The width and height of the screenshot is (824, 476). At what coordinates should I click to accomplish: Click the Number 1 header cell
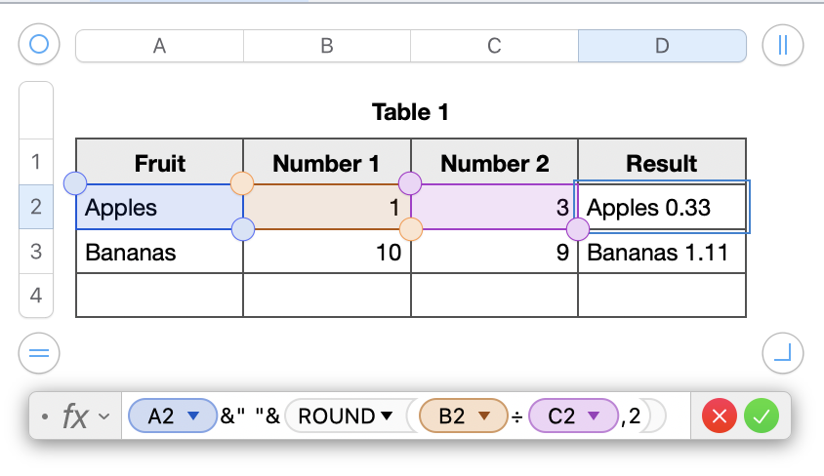point(326,164)
